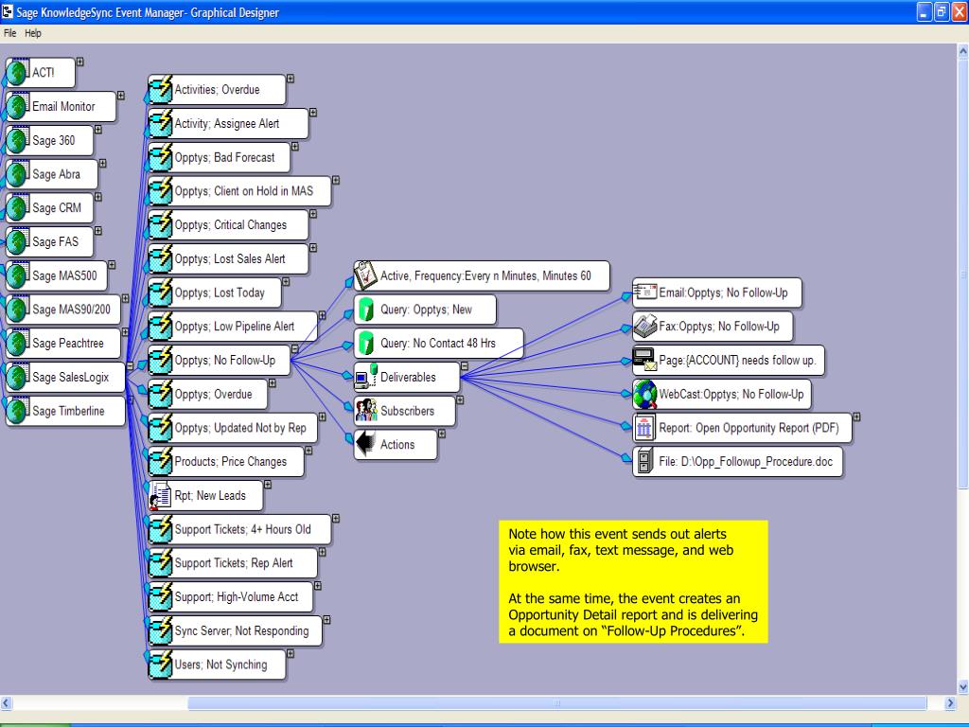The height and width of the screenshot is (727, 969).
Task: Click the Email Monitor globe icon
Action: (x=18, y=106)
